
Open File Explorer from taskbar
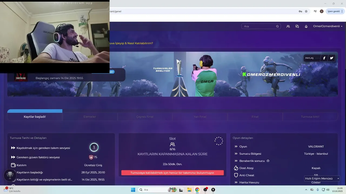[189, 190]
